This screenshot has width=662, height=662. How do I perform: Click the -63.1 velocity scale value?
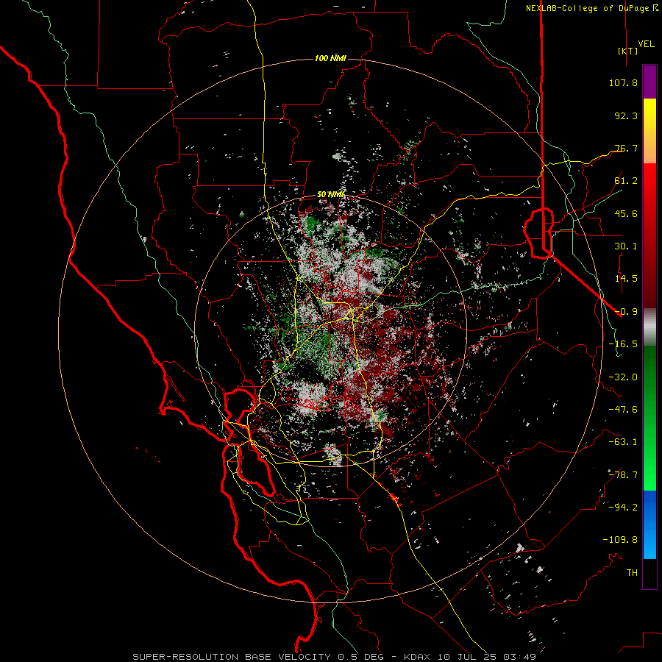[x=623, y=442]
